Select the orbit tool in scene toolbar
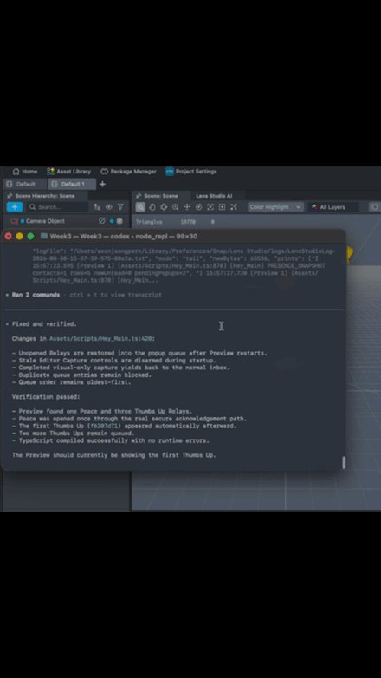Image resolution: width=381 pixels, height=678 pixels. pos(164,207)
